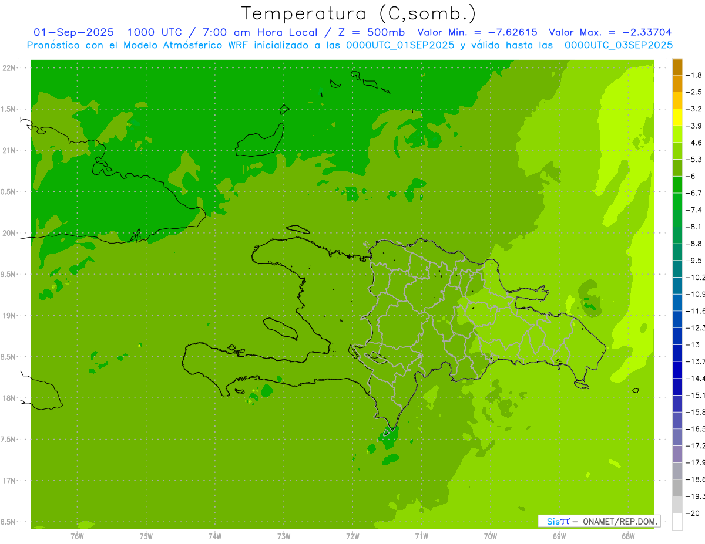Click the '19N' latitude label
This screenshot has width=705, height=544.
click(x=8, y=316)
